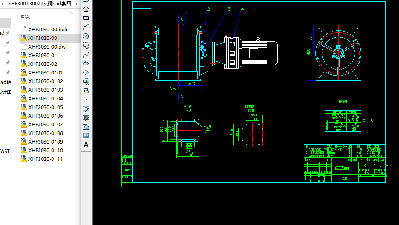Open the Insert Block tool
The image size is (399, 225).
(x=86, y=81)
